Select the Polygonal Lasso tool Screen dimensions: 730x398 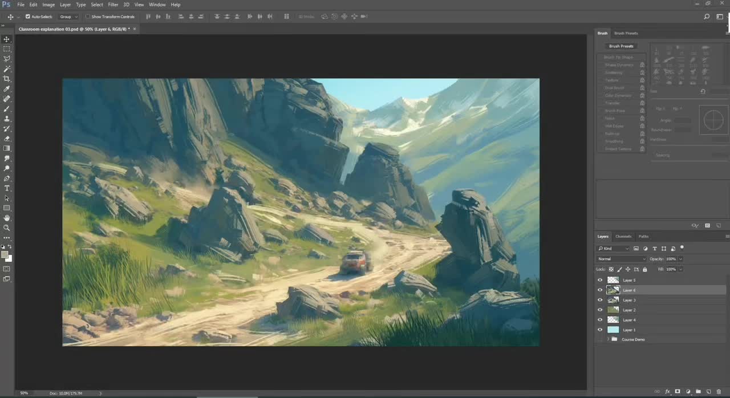click(x=7, y=59)
